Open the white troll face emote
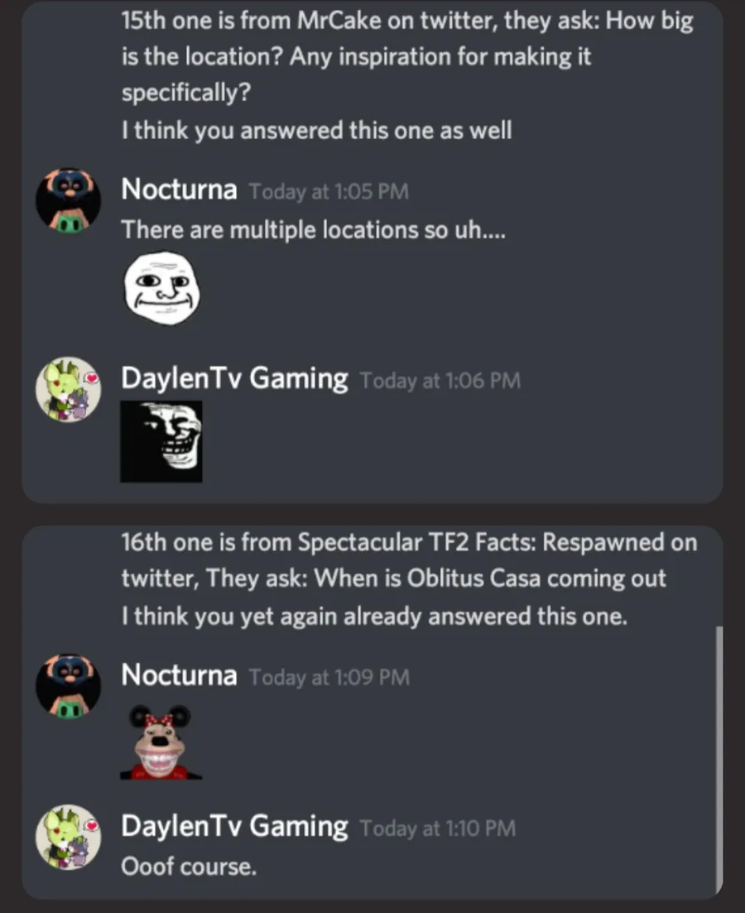This screenshot has width=745, height=913. pos(162,288)
